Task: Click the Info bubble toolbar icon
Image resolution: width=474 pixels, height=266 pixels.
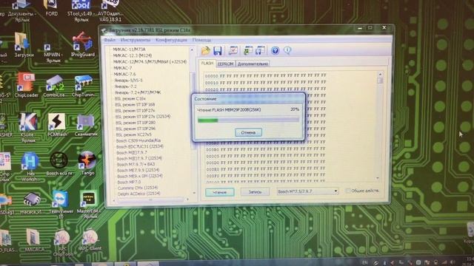Action: (x=287, y=50)
